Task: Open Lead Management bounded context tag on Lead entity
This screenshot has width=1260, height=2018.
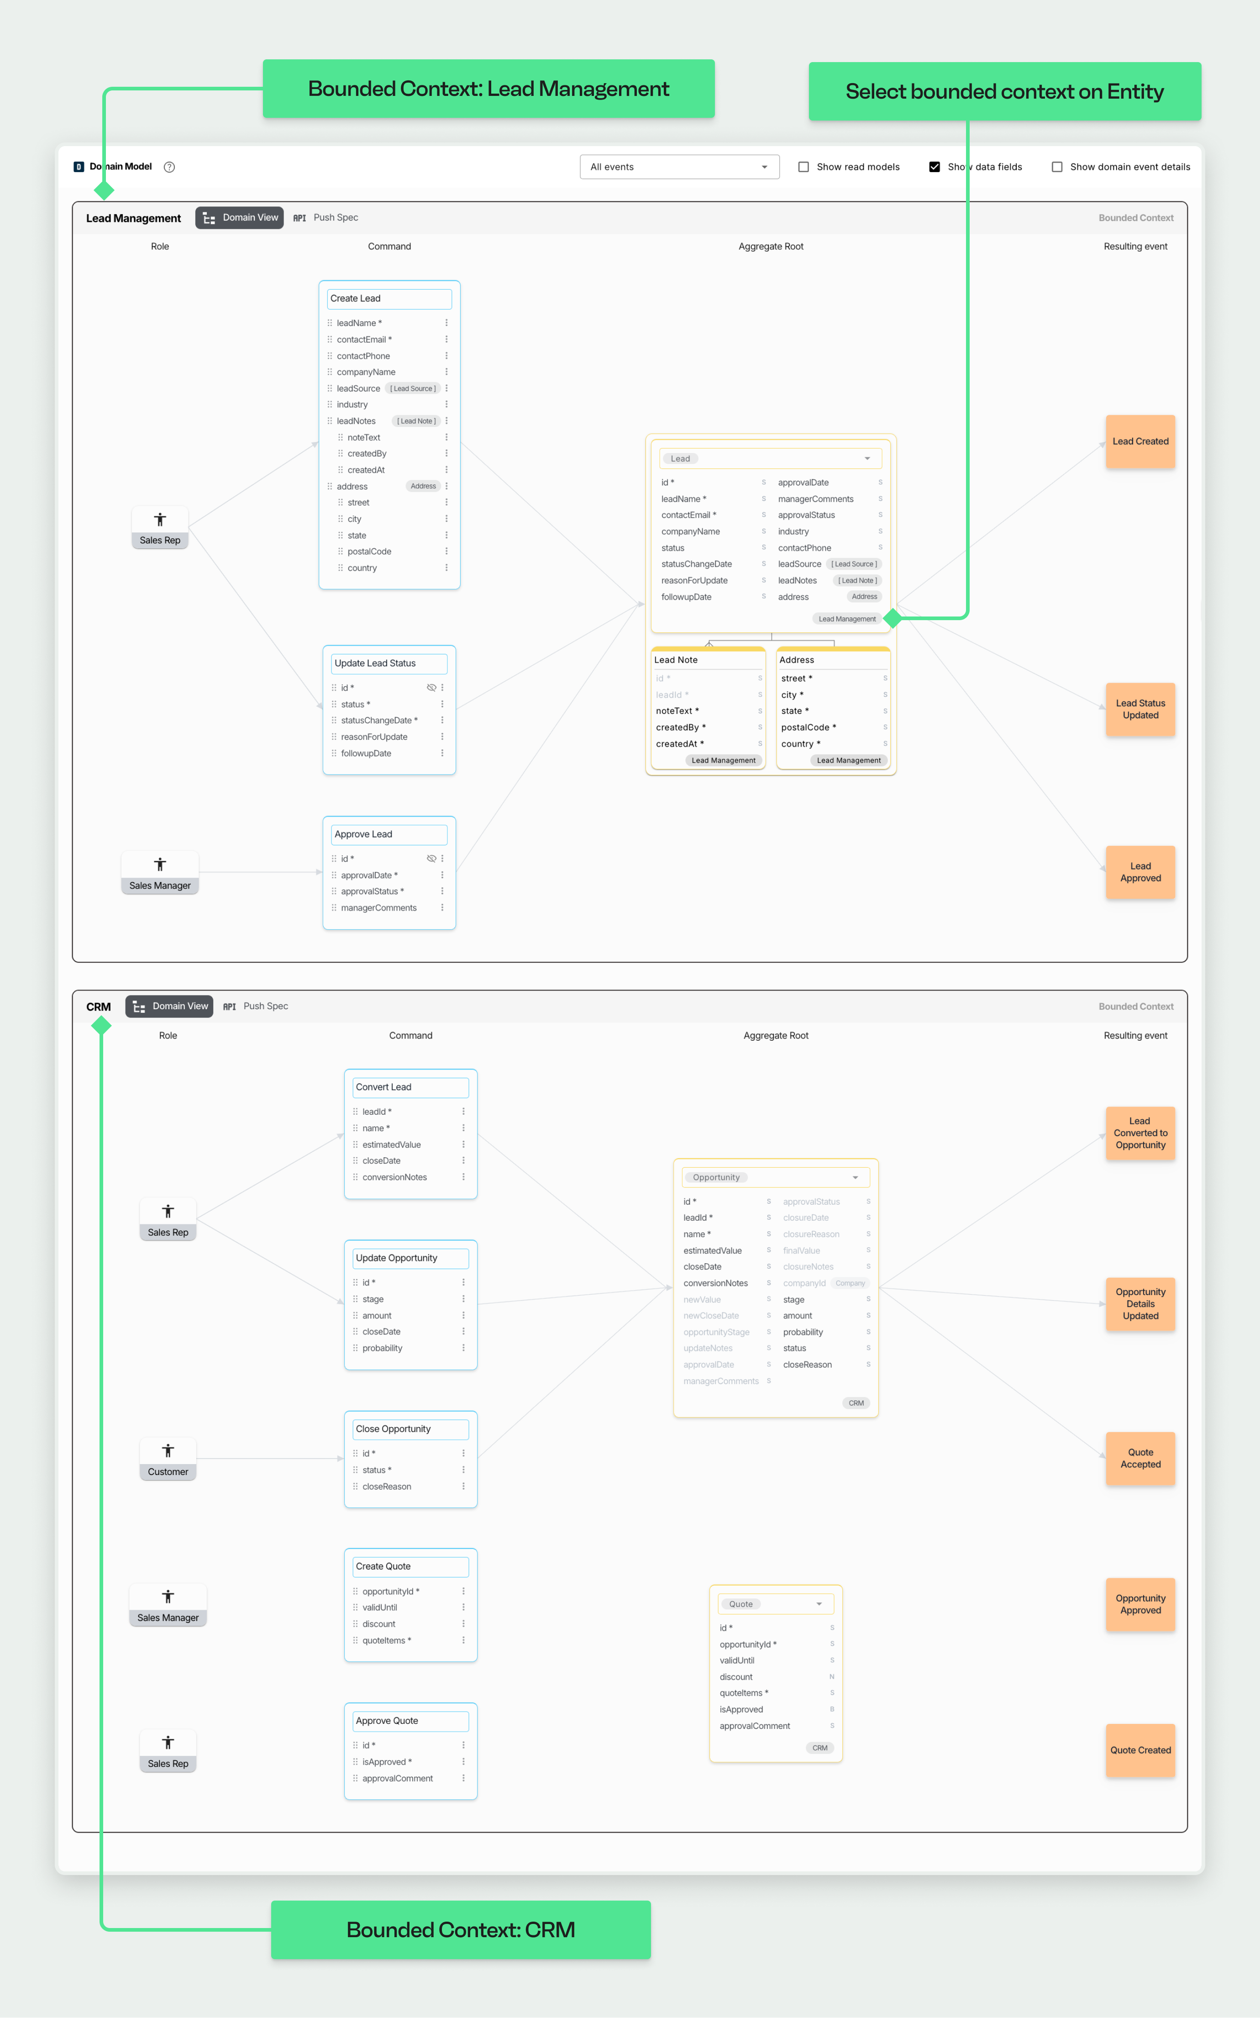Action: [x=847, y=618]
